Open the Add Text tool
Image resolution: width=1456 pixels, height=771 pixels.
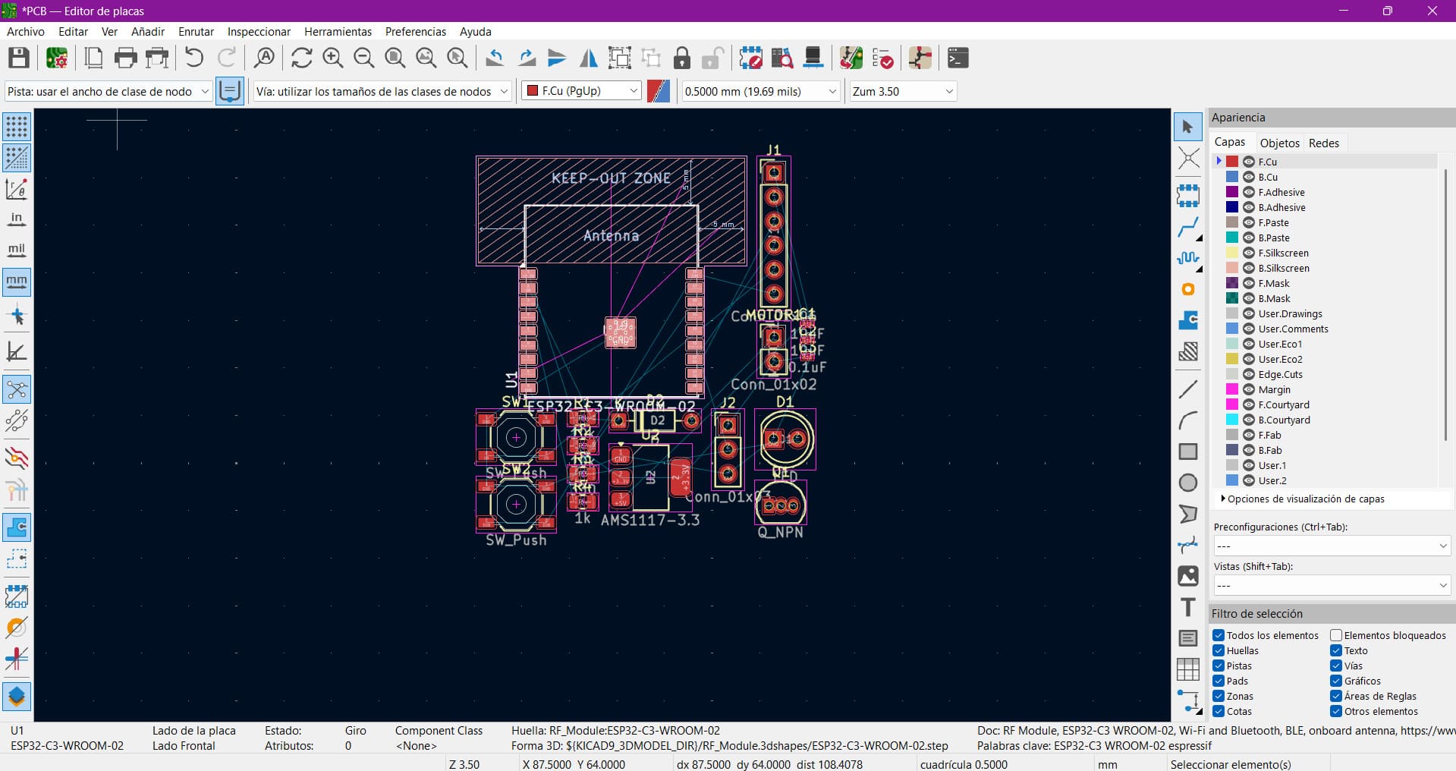click(x=1188, y=607)
